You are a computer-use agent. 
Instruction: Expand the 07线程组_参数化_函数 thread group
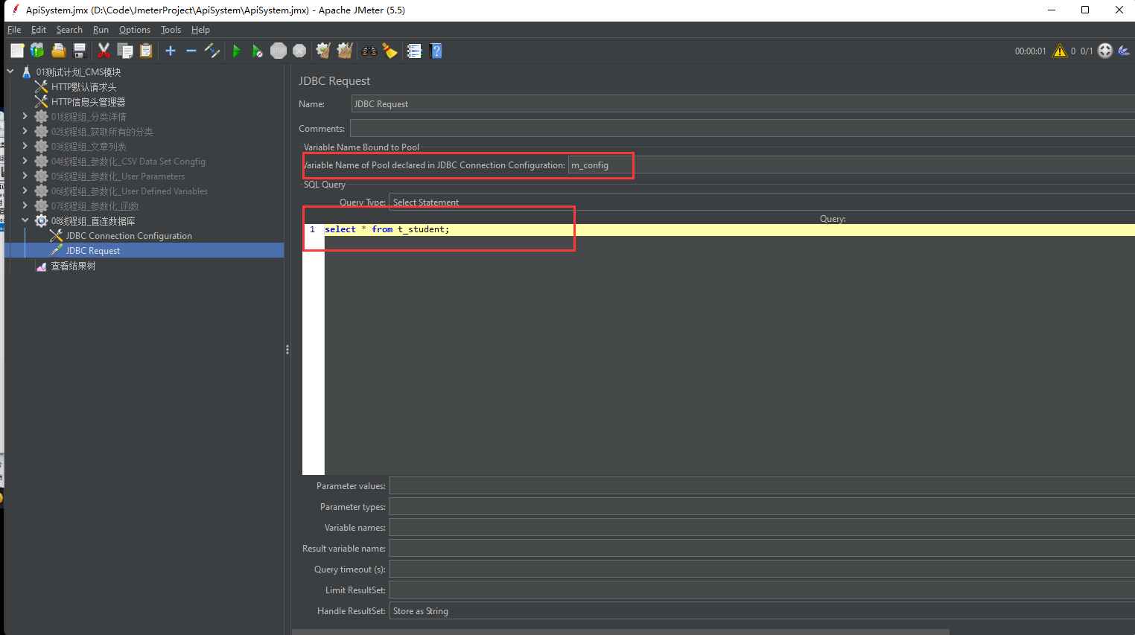(x=25, y=205)
